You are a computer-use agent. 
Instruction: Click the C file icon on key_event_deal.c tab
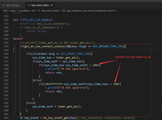pyautogui.click(x=29, y=5)
